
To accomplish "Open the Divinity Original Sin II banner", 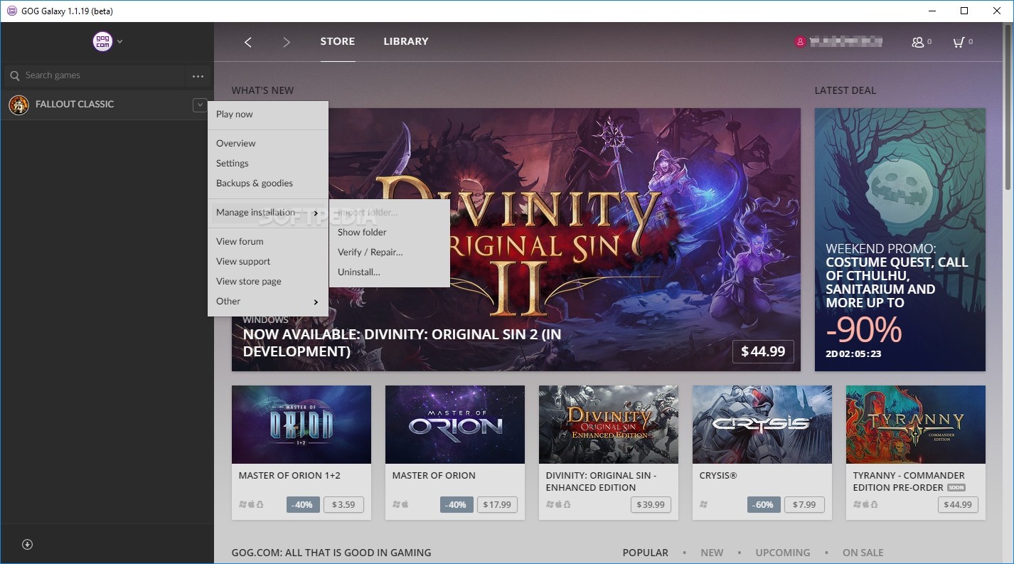I will pyautogui.click(x=516, y=239).
